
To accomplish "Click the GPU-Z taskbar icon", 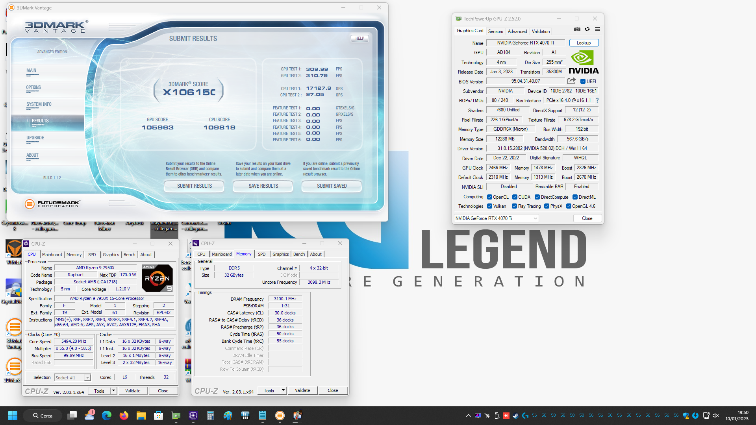I will coord(176,416).
